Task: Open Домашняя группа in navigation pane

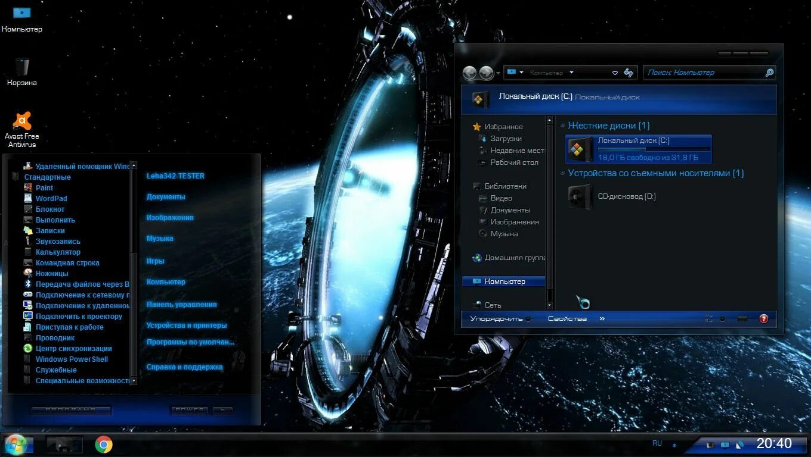Action: [x=509, y=258]
